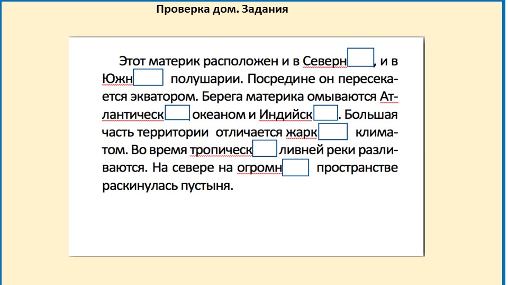Click the word "океаном"

[219, 115]
